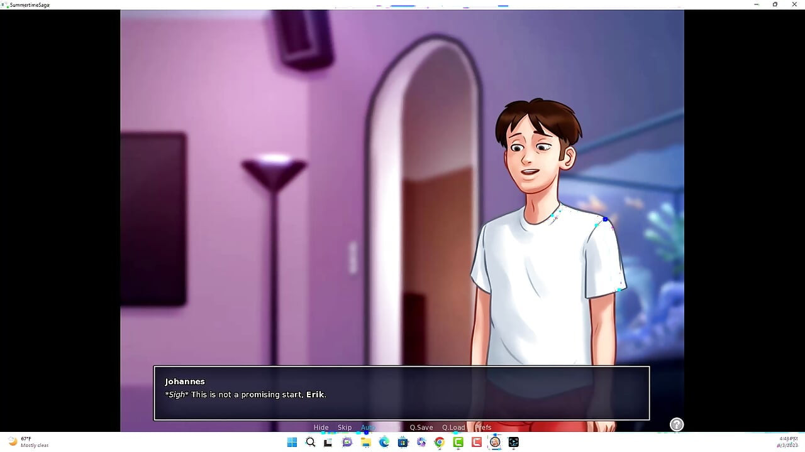Open taskbar Search magnifier
The image size is (805, 452).
(x=310, y=442)
